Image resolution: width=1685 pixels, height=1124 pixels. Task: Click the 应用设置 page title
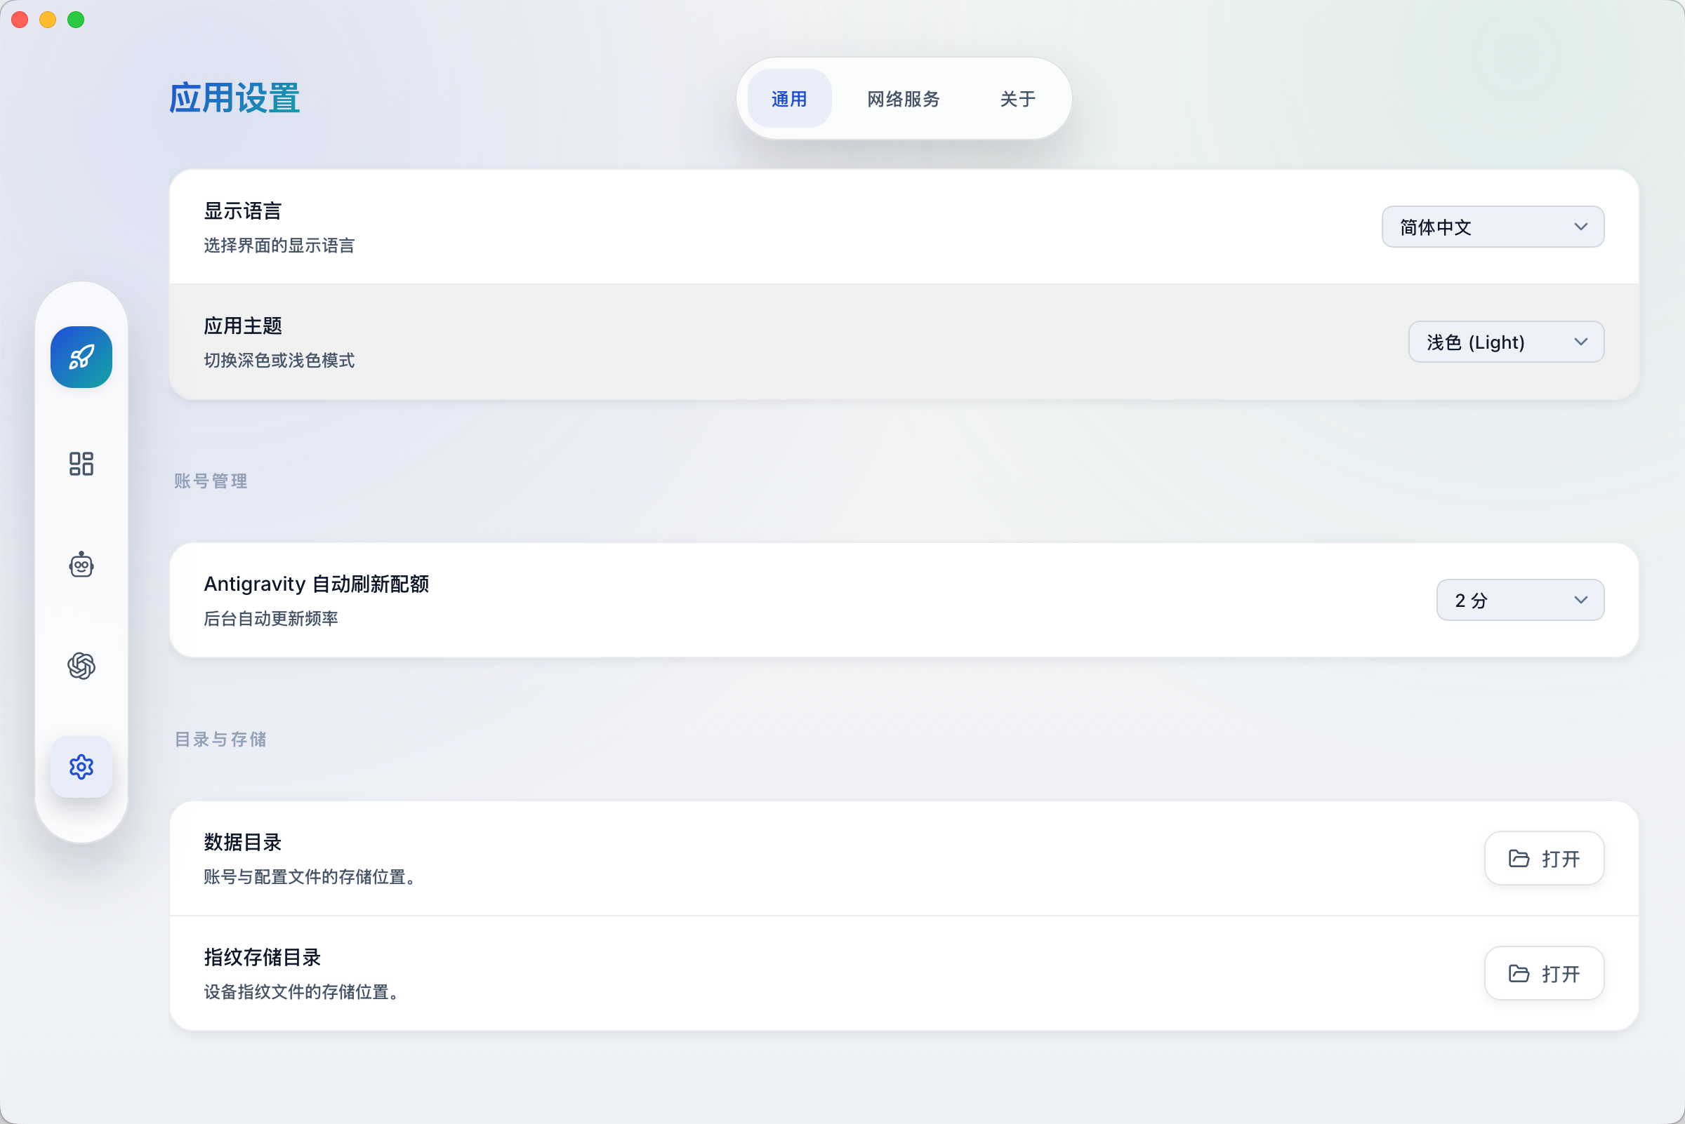pos(234,98)
